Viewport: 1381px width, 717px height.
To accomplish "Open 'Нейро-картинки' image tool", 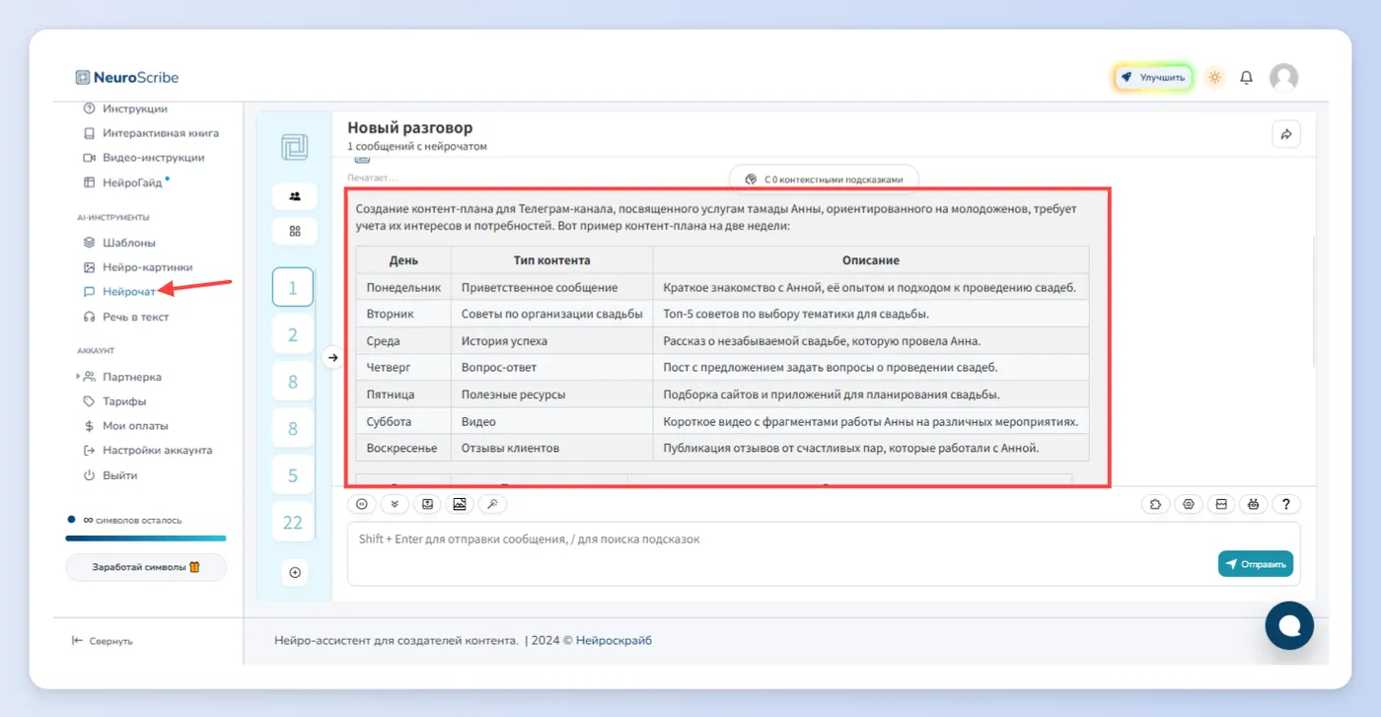I will (138, 267).
